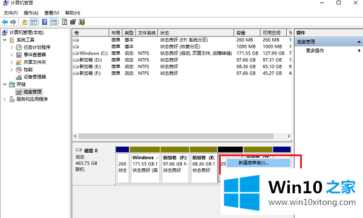Select 新加卷 (F:) in the volume list
Image resolution: width=363 pixels, height=218 pixels.
point(182,73)
